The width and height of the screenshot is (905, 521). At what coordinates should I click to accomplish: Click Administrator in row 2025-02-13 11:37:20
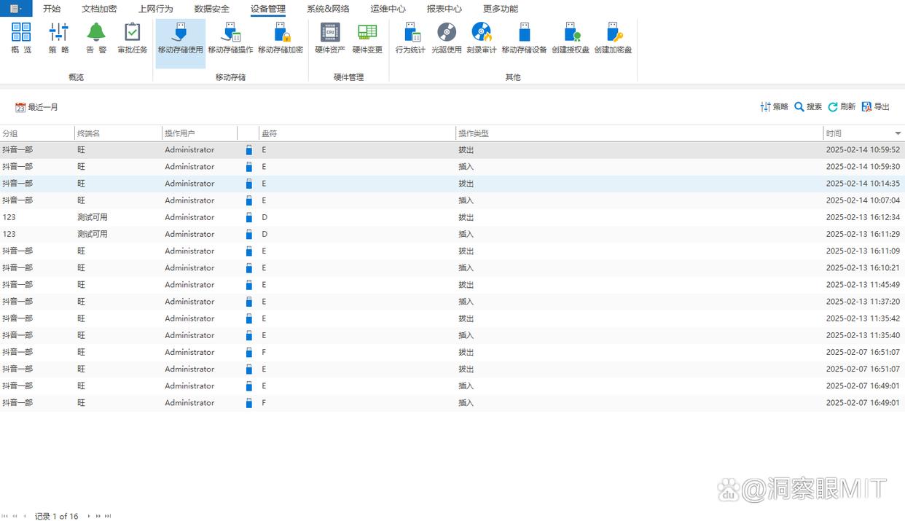point(189,302)
